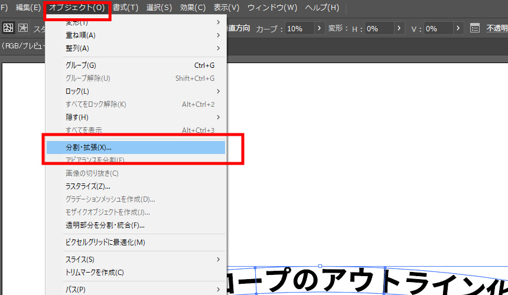This screenshot has height=295, width=508.
Task: Click the Edit Envelope warp icon
Action: pyautogui.click(x=9, y=28)
